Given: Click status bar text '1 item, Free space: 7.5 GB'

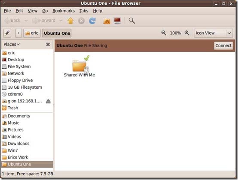Looking at the screenshot, I should point(27,174).
